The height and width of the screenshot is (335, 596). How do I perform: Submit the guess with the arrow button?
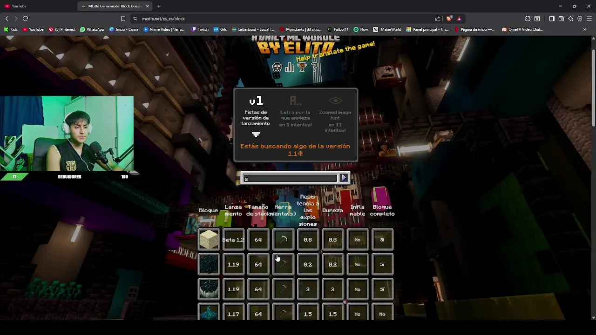point(344,178)
